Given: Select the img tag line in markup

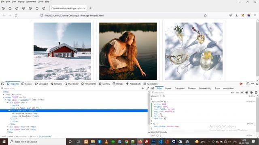Looking at the screenshot, I should (25, 108).
